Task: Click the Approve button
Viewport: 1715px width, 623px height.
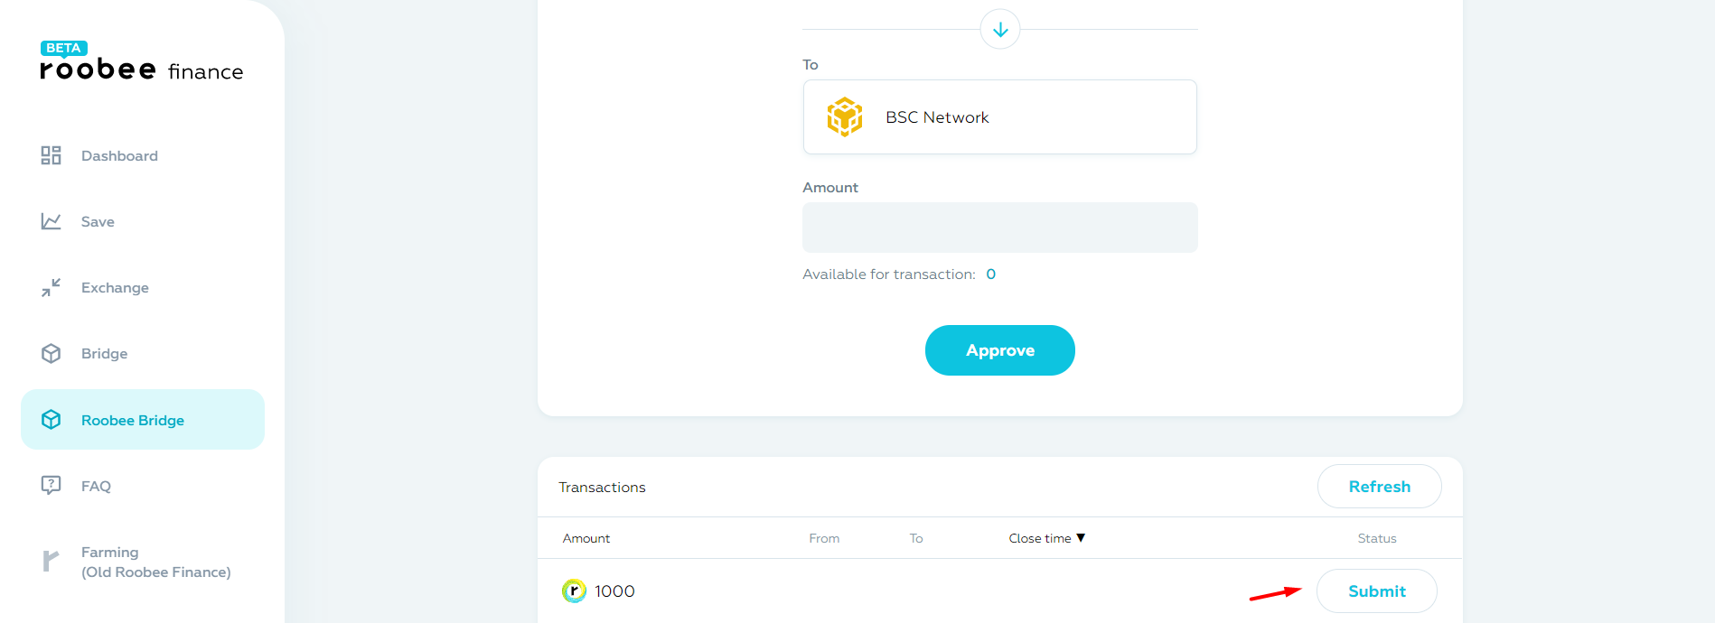Action: [1000, 350]
